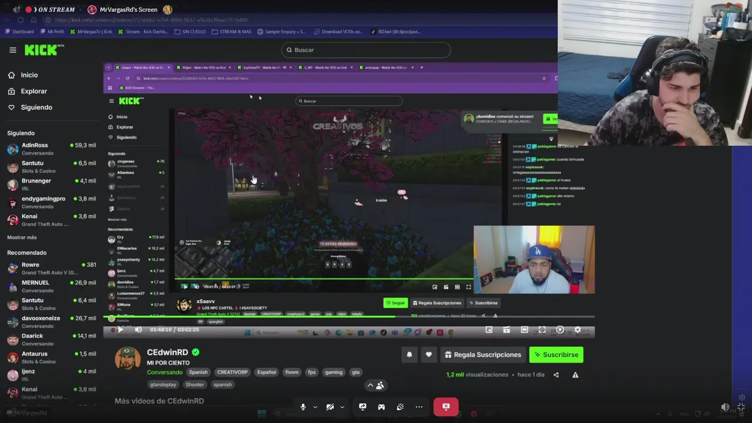Open Rowre recommended channel

click(x=51, y=268)
